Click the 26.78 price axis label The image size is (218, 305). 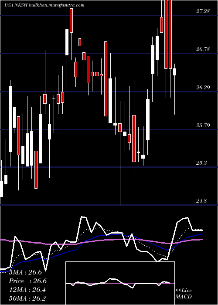click(x=203, y=49)
